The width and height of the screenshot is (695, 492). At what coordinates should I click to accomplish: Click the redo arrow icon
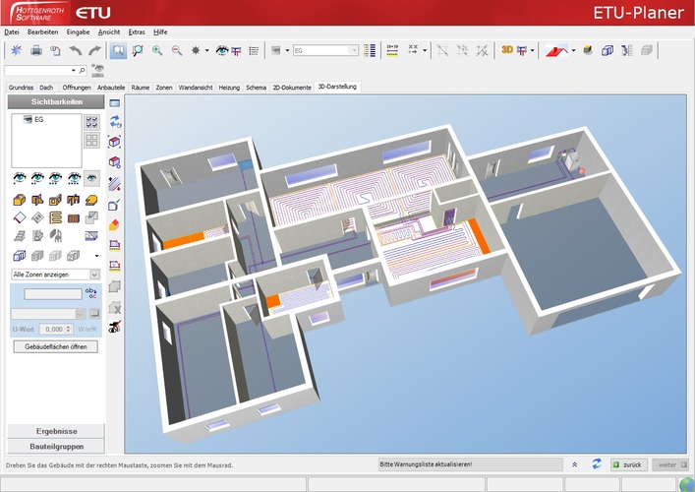click(94, 50)
